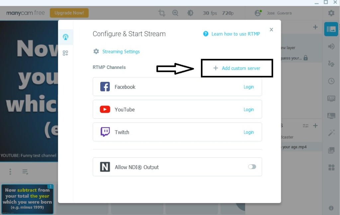
Task: Open the Learn how to use RTMP link
Action: 235,34
